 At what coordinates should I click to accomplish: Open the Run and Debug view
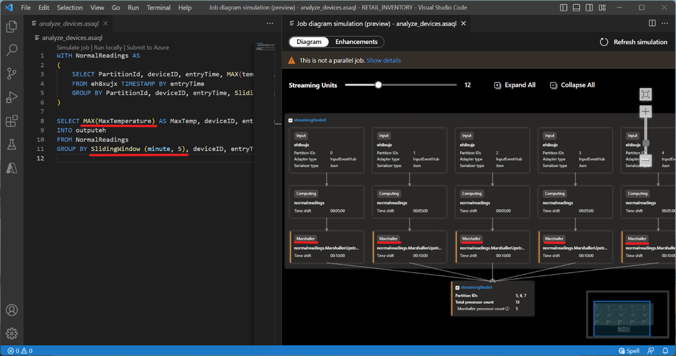click(12, 97)
